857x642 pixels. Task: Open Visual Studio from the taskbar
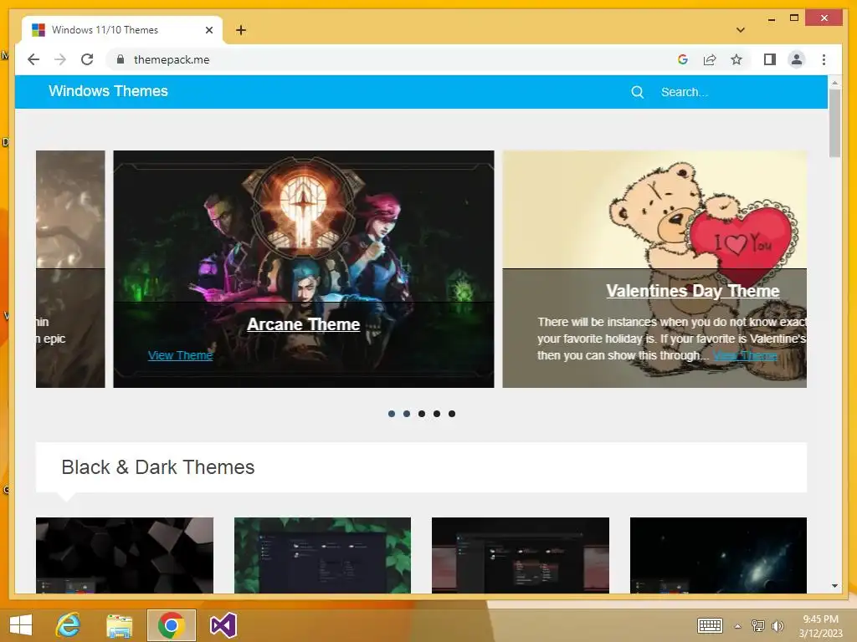tap(223, 625)
